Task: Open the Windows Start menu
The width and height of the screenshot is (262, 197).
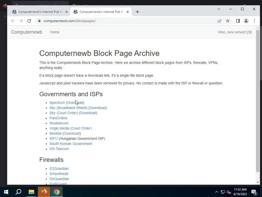Action: click(6, 192)
